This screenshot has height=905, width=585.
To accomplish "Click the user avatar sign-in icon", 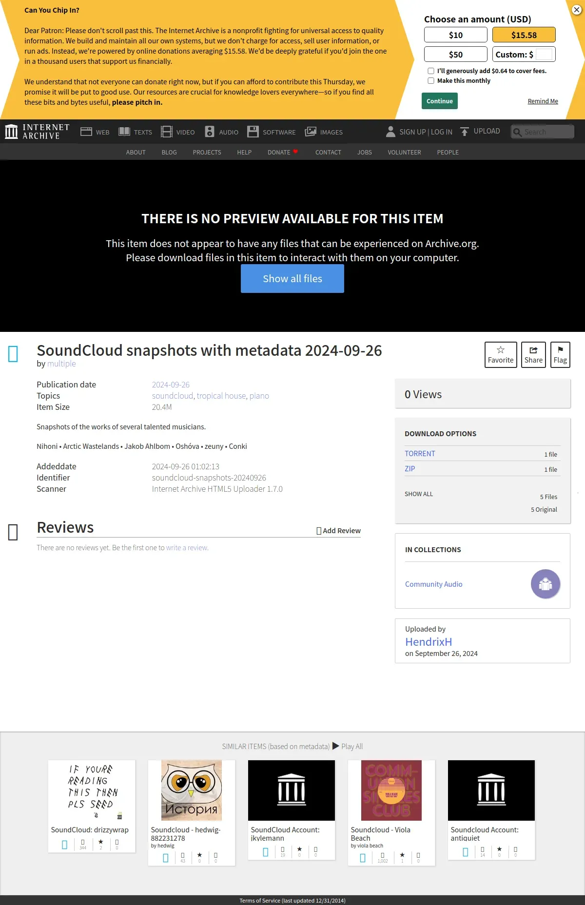I will tap(390, 132).
